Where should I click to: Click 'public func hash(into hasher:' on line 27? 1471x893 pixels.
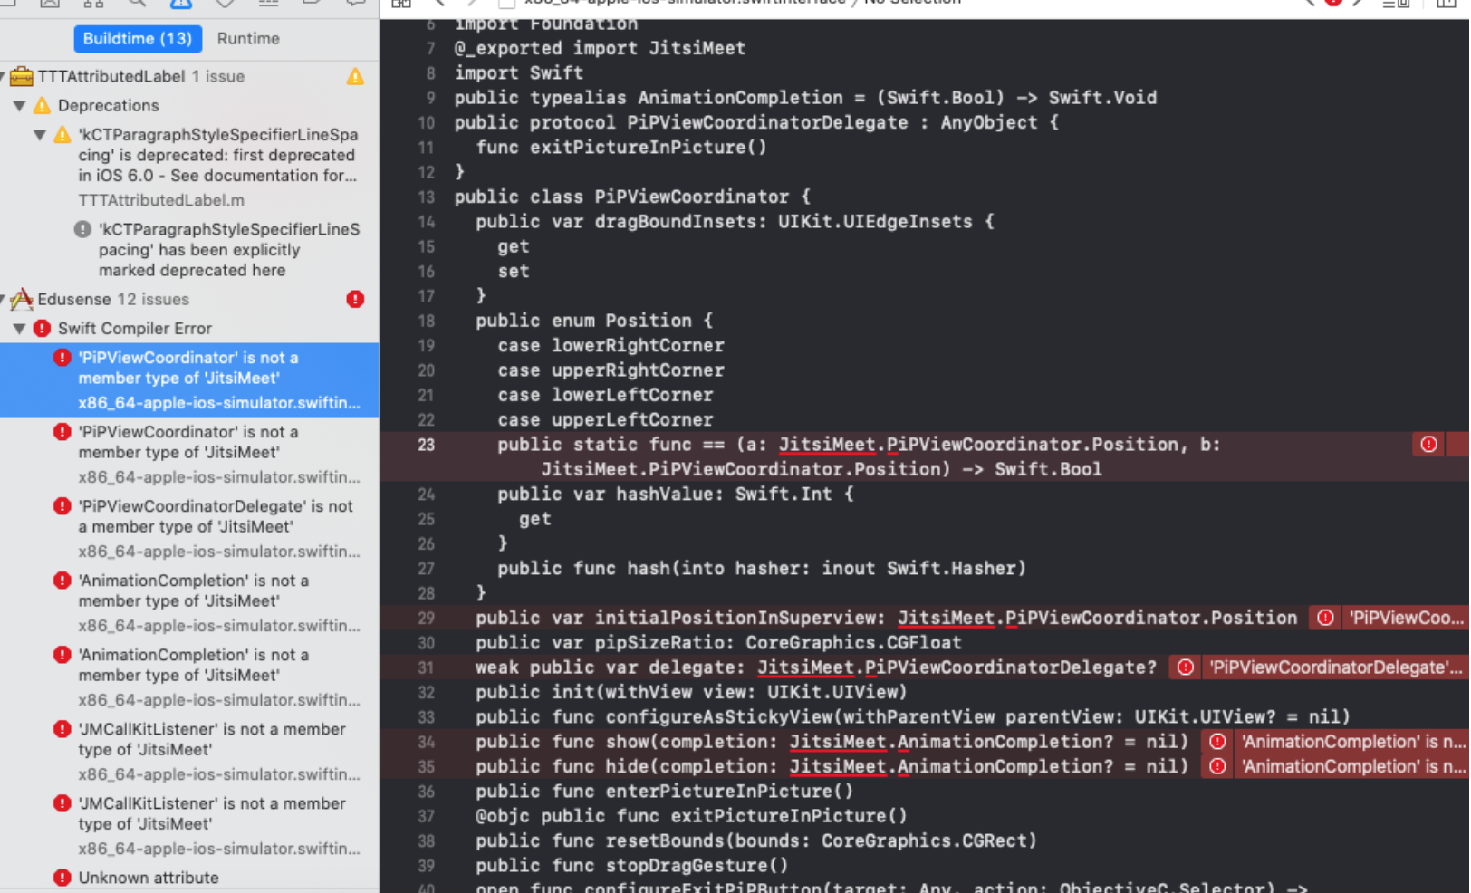coord(654,568)
